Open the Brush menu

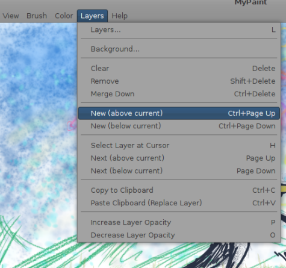37,16
